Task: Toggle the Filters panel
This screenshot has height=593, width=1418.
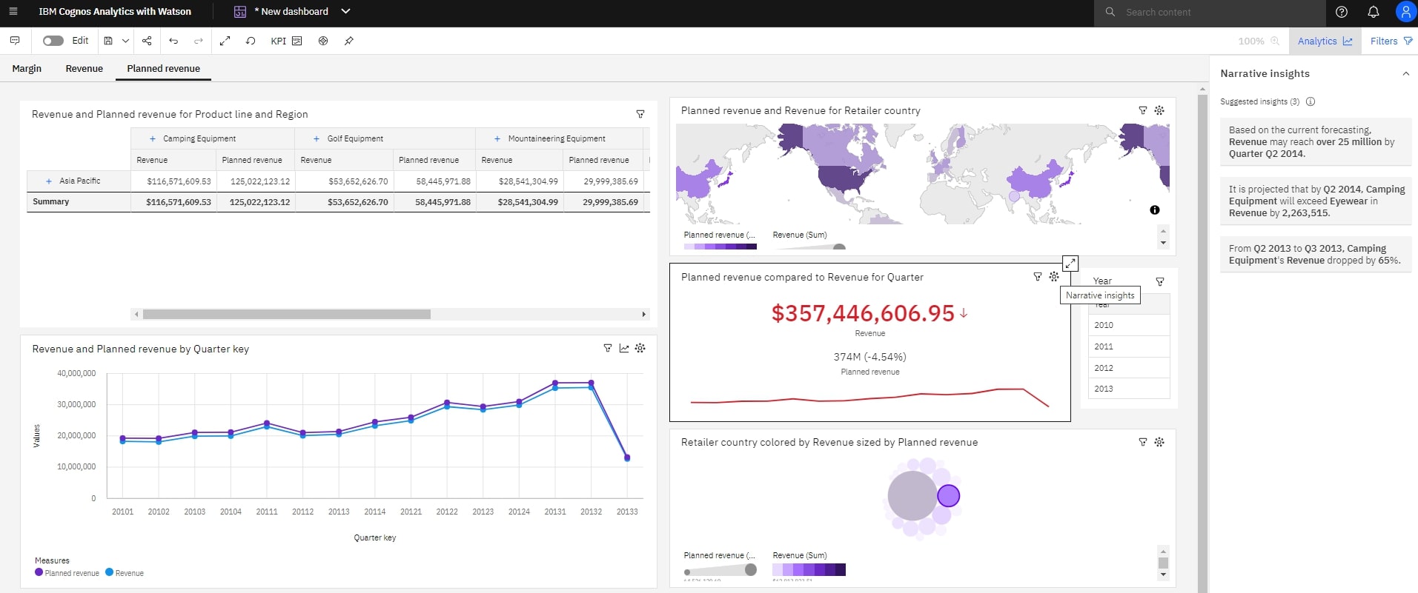Action: (x=1391, y=41)
